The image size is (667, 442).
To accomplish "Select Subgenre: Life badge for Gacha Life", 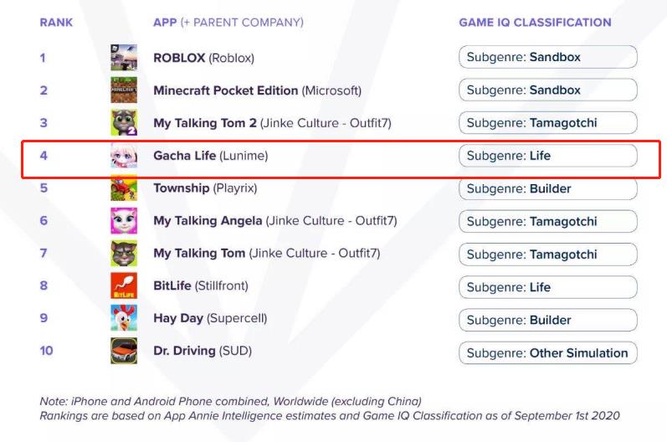I will point(548,156).
